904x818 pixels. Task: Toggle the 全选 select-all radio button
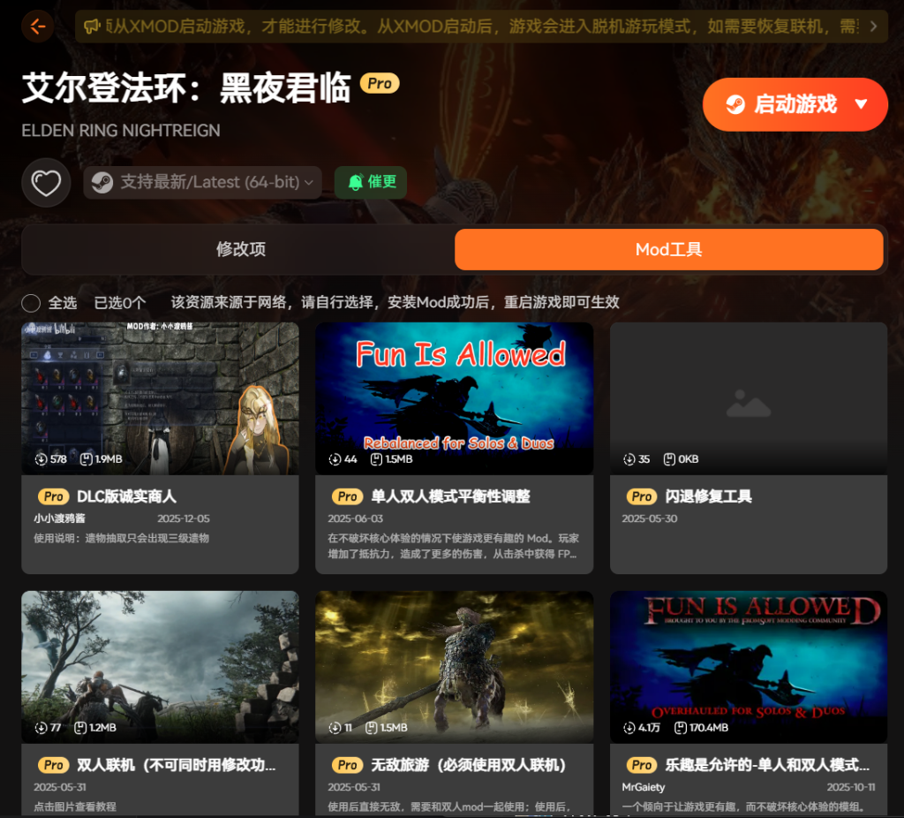(x=31, y=303)
